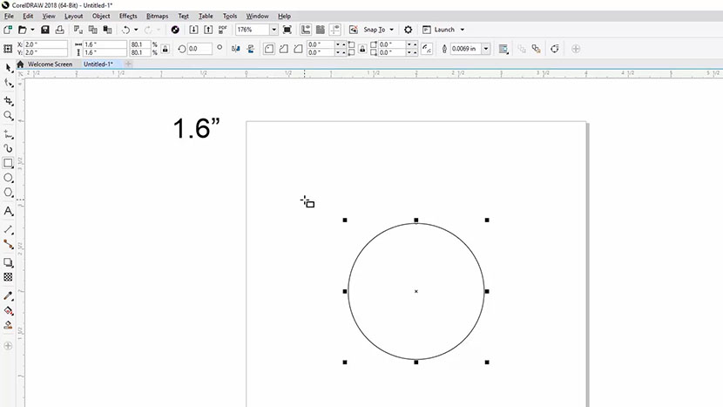723x407 pixels.
Task: Switch to the Welcome Screen tab
Action: coord(50,64)
